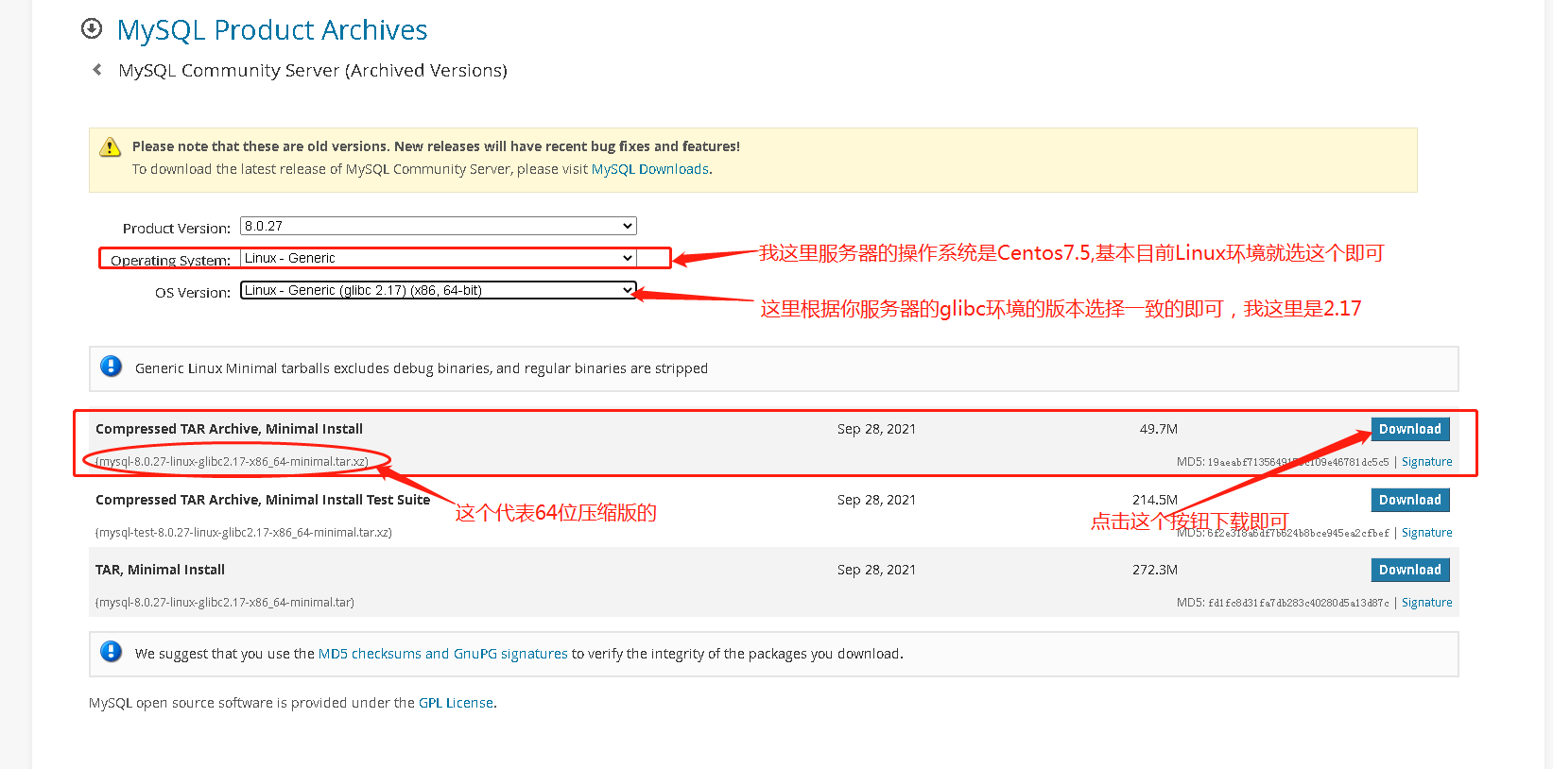This screenshot has height=769, width=1553.
Task: Click file name mysql-8.0.27-linux-glibc2.17-x86_64-minimal.tar
Action: pos(225,603)
